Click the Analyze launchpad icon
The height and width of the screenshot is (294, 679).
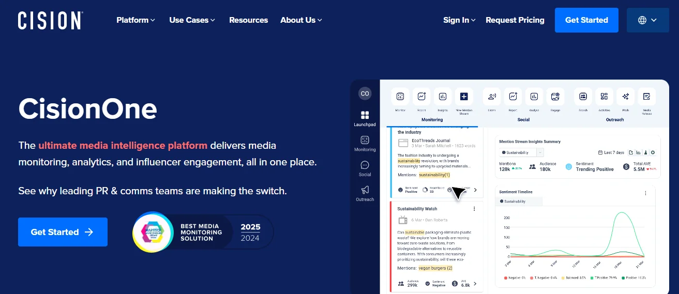click(534, 97)
